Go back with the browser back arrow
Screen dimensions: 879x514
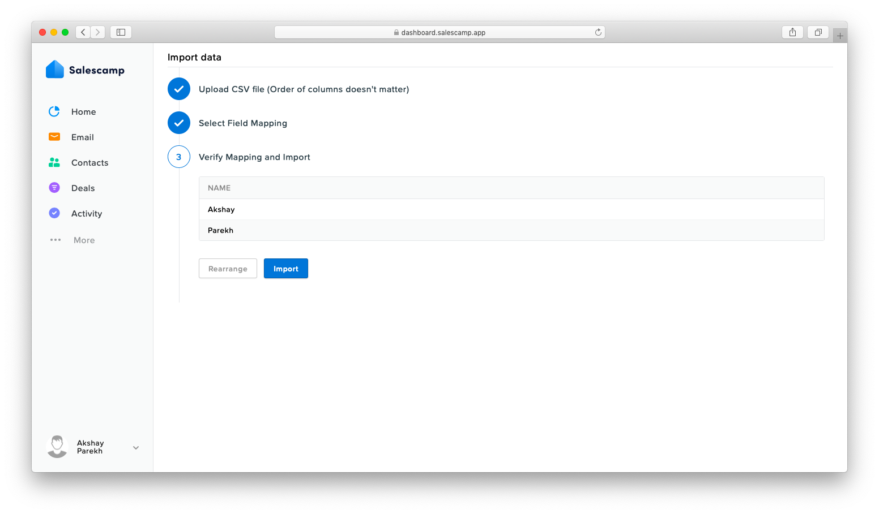83,32
